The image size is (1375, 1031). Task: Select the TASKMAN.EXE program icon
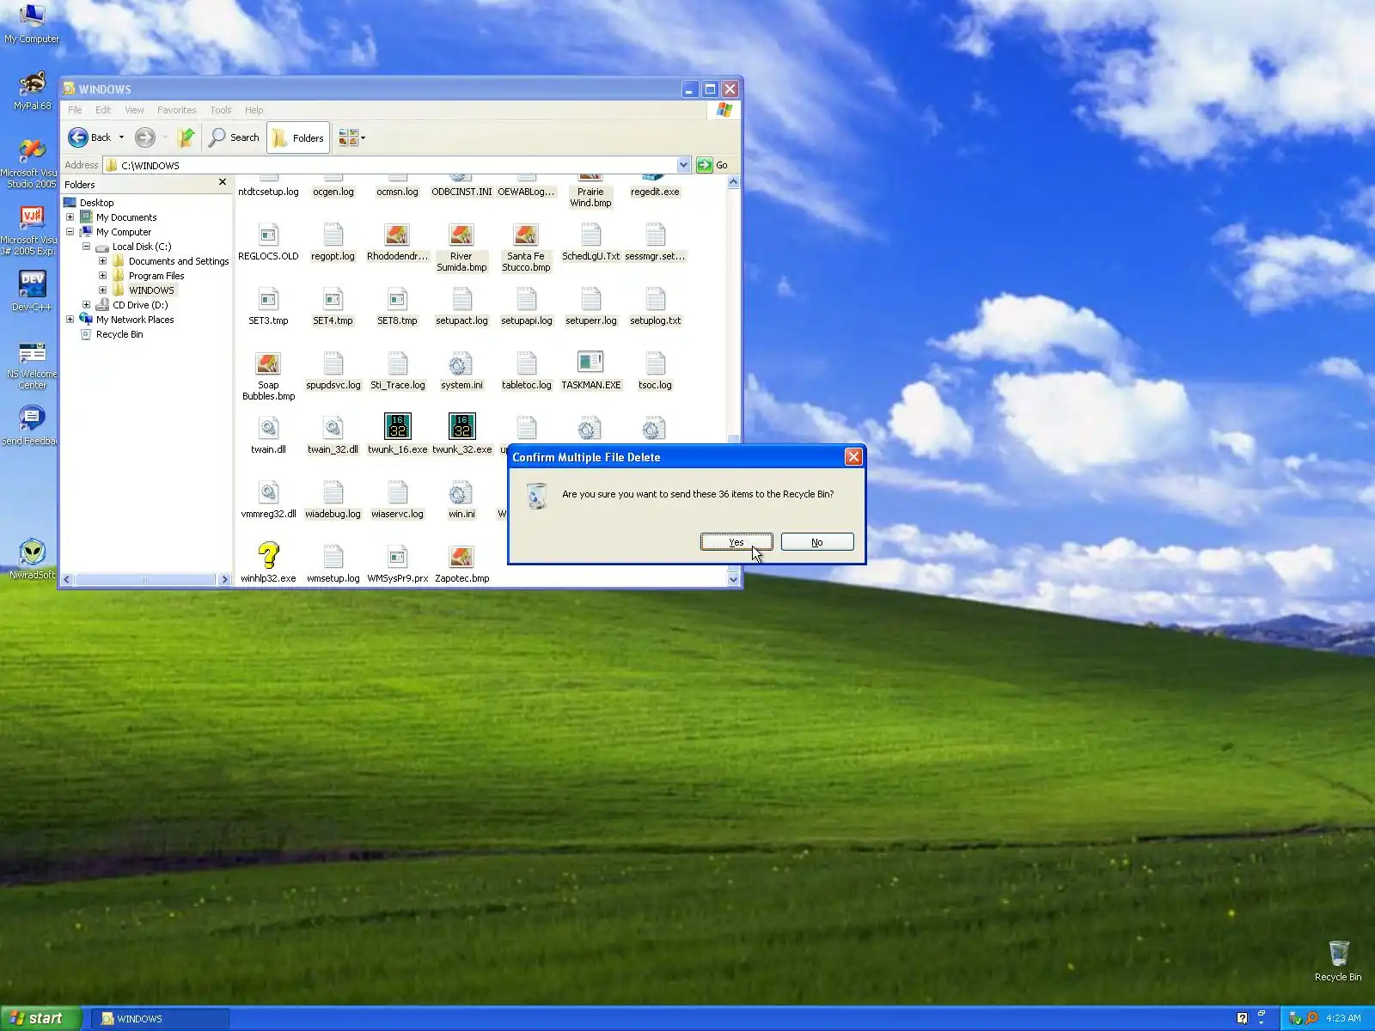click(x=590, y=363)
